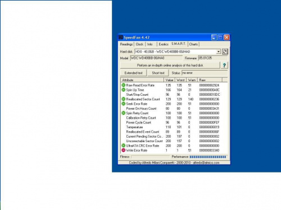
Task: Click green OK icon for Raw Read Error Rate
Action: (x=123, y=85)
